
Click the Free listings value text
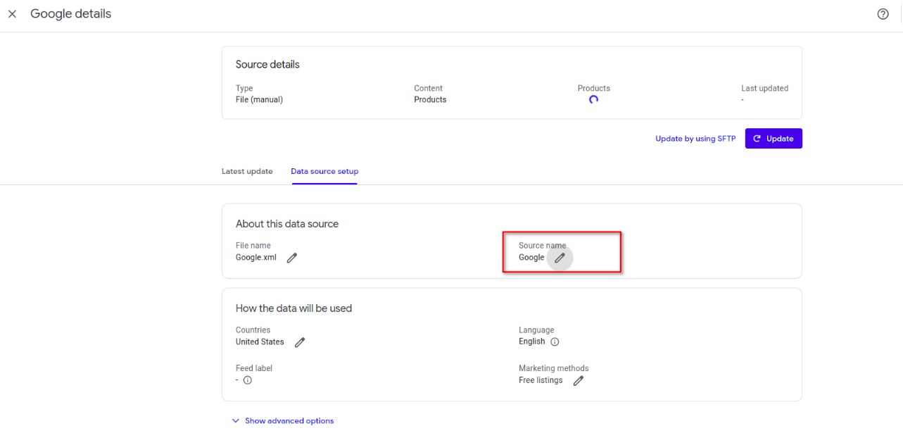[x=541, y=380]
